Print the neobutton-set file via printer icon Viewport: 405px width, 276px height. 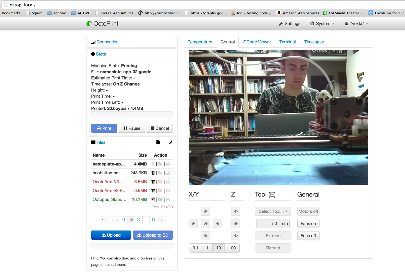(168, 173)
